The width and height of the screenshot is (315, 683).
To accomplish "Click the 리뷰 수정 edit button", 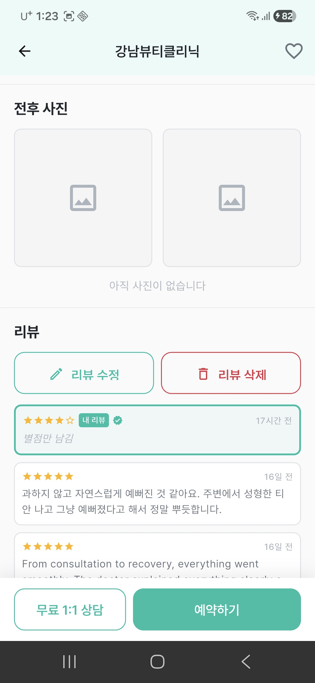I will [84, 373].
